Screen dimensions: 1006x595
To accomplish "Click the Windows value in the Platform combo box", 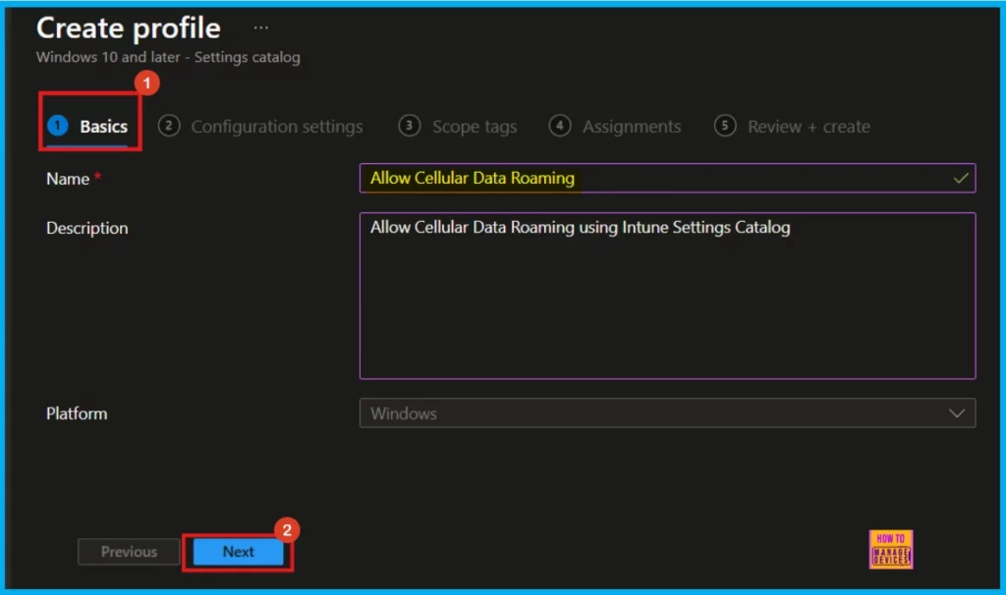I will click(404, 413).
